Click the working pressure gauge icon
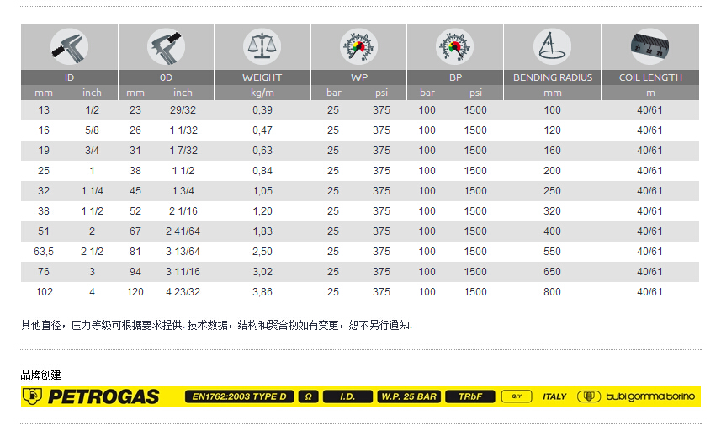This screenshot has height=431, width=721. [358, 46]
